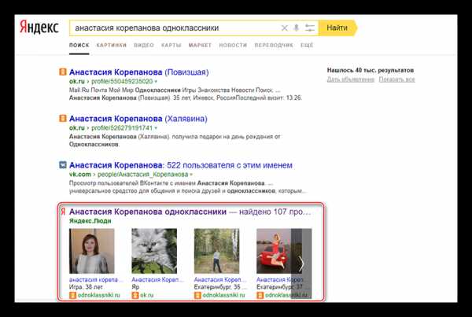This screenshot has height=317, width=472.
Task: Expand dropdown arrow after vk.com people URL
Action: (191, 175)
